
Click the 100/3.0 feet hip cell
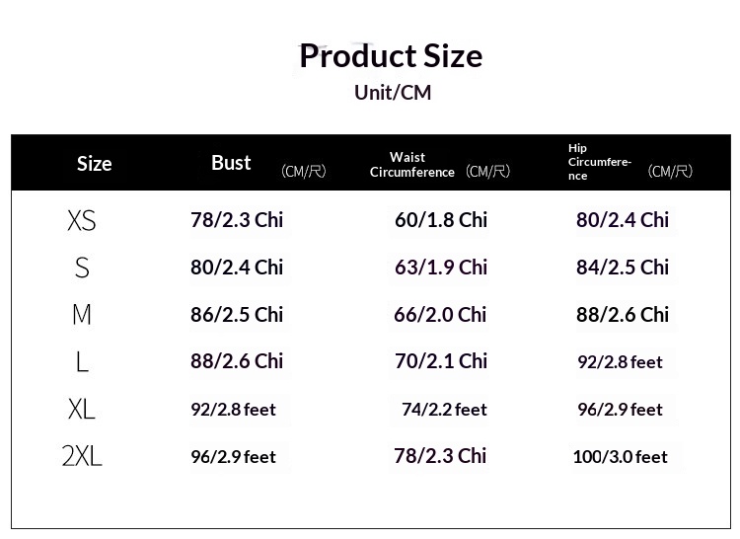(621, 456)
